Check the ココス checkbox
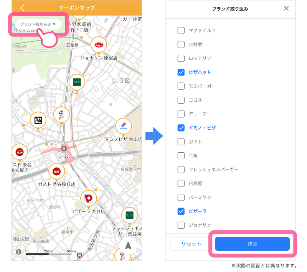The width and height of the screenshot is (307, 272). click(181, 100)
